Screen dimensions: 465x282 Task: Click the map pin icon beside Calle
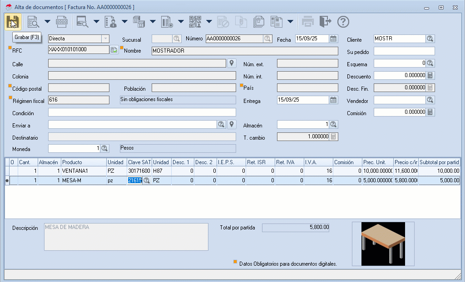tap(231, 63)
